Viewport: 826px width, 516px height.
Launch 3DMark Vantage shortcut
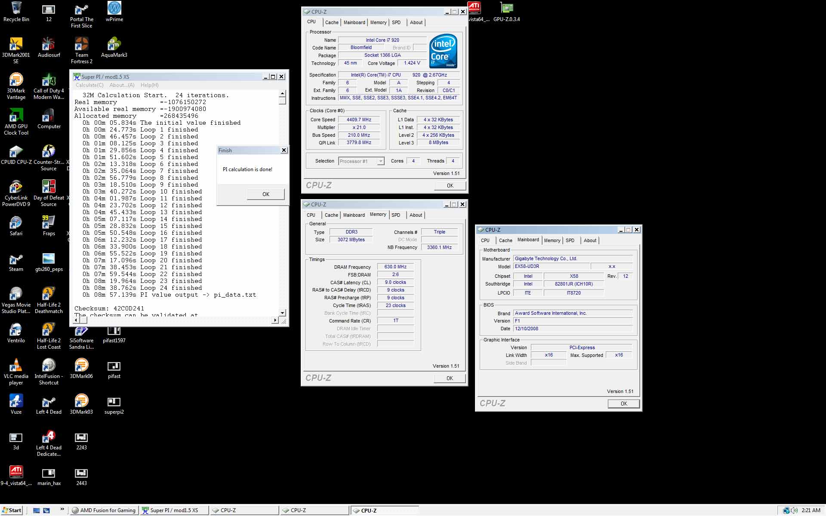(x=16, y=86)
